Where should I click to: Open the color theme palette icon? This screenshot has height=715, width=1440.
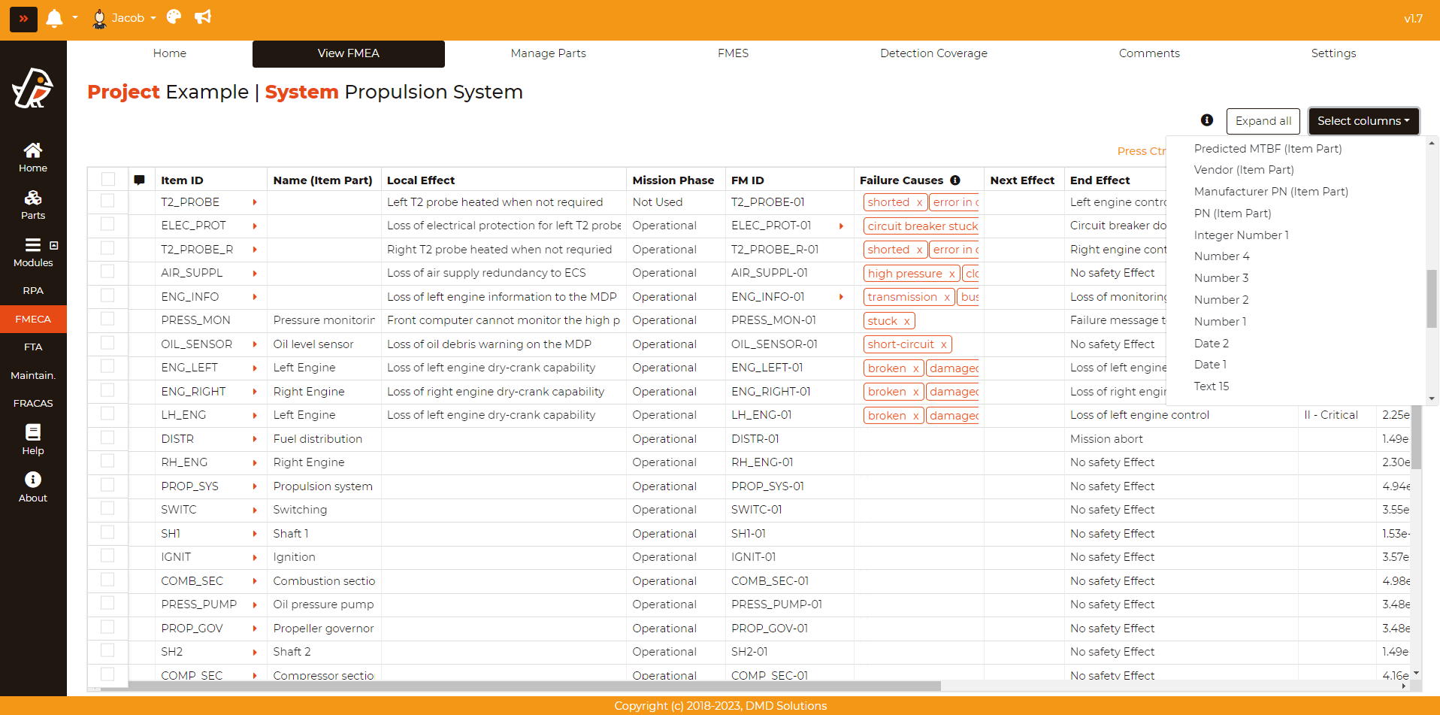tap(174, 17)
